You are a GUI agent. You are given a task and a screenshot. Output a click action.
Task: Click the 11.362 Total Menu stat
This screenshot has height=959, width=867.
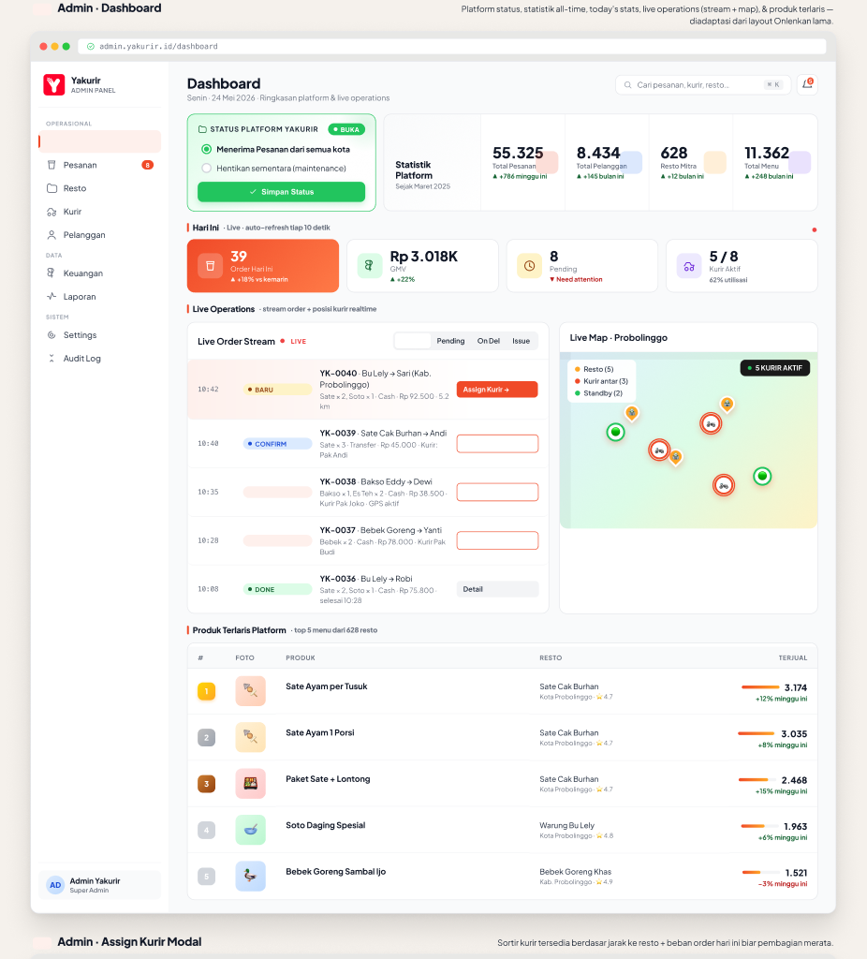pyautogui.click(x=774, y=163)
